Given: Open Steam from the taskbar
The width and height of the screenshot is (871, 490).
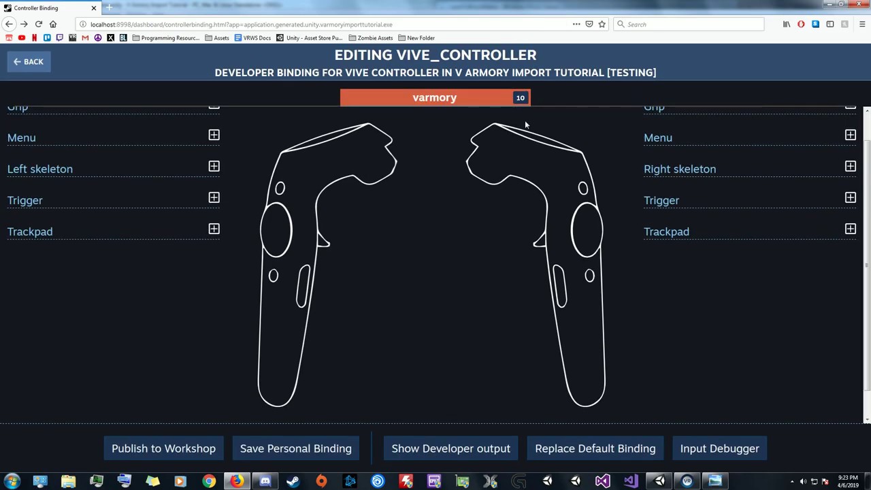Looking at the screenshot, I should [293, 481].
